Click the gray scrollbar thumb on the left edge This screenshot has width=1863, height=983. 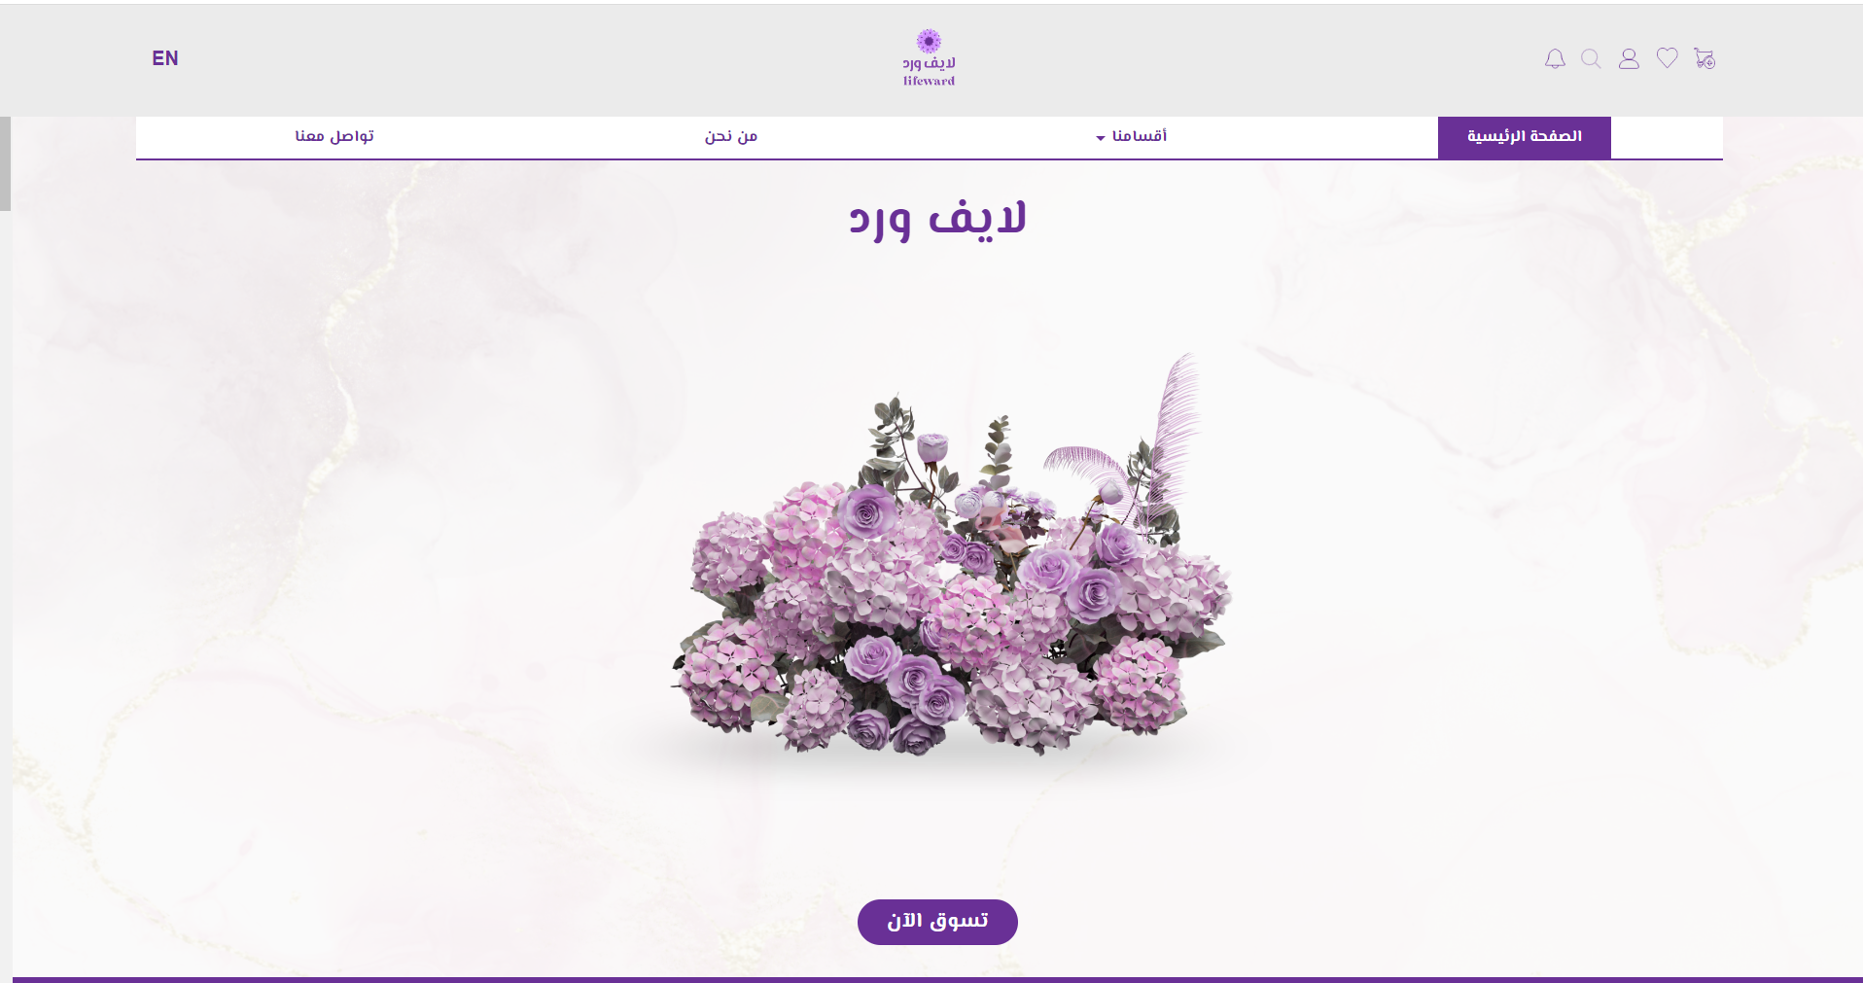tap(5, 163)
